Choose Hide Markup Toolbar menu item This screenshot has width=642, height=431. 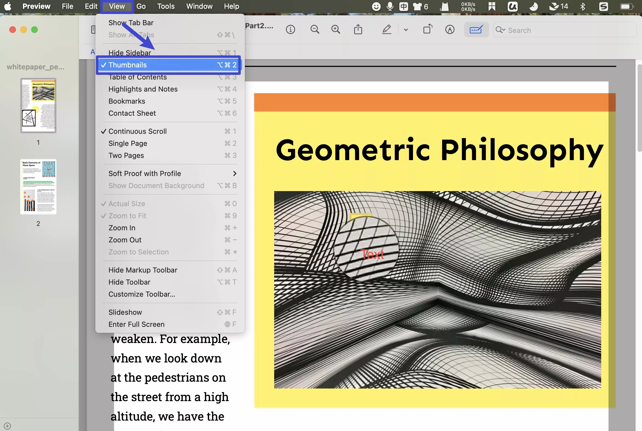pos(143,270)
